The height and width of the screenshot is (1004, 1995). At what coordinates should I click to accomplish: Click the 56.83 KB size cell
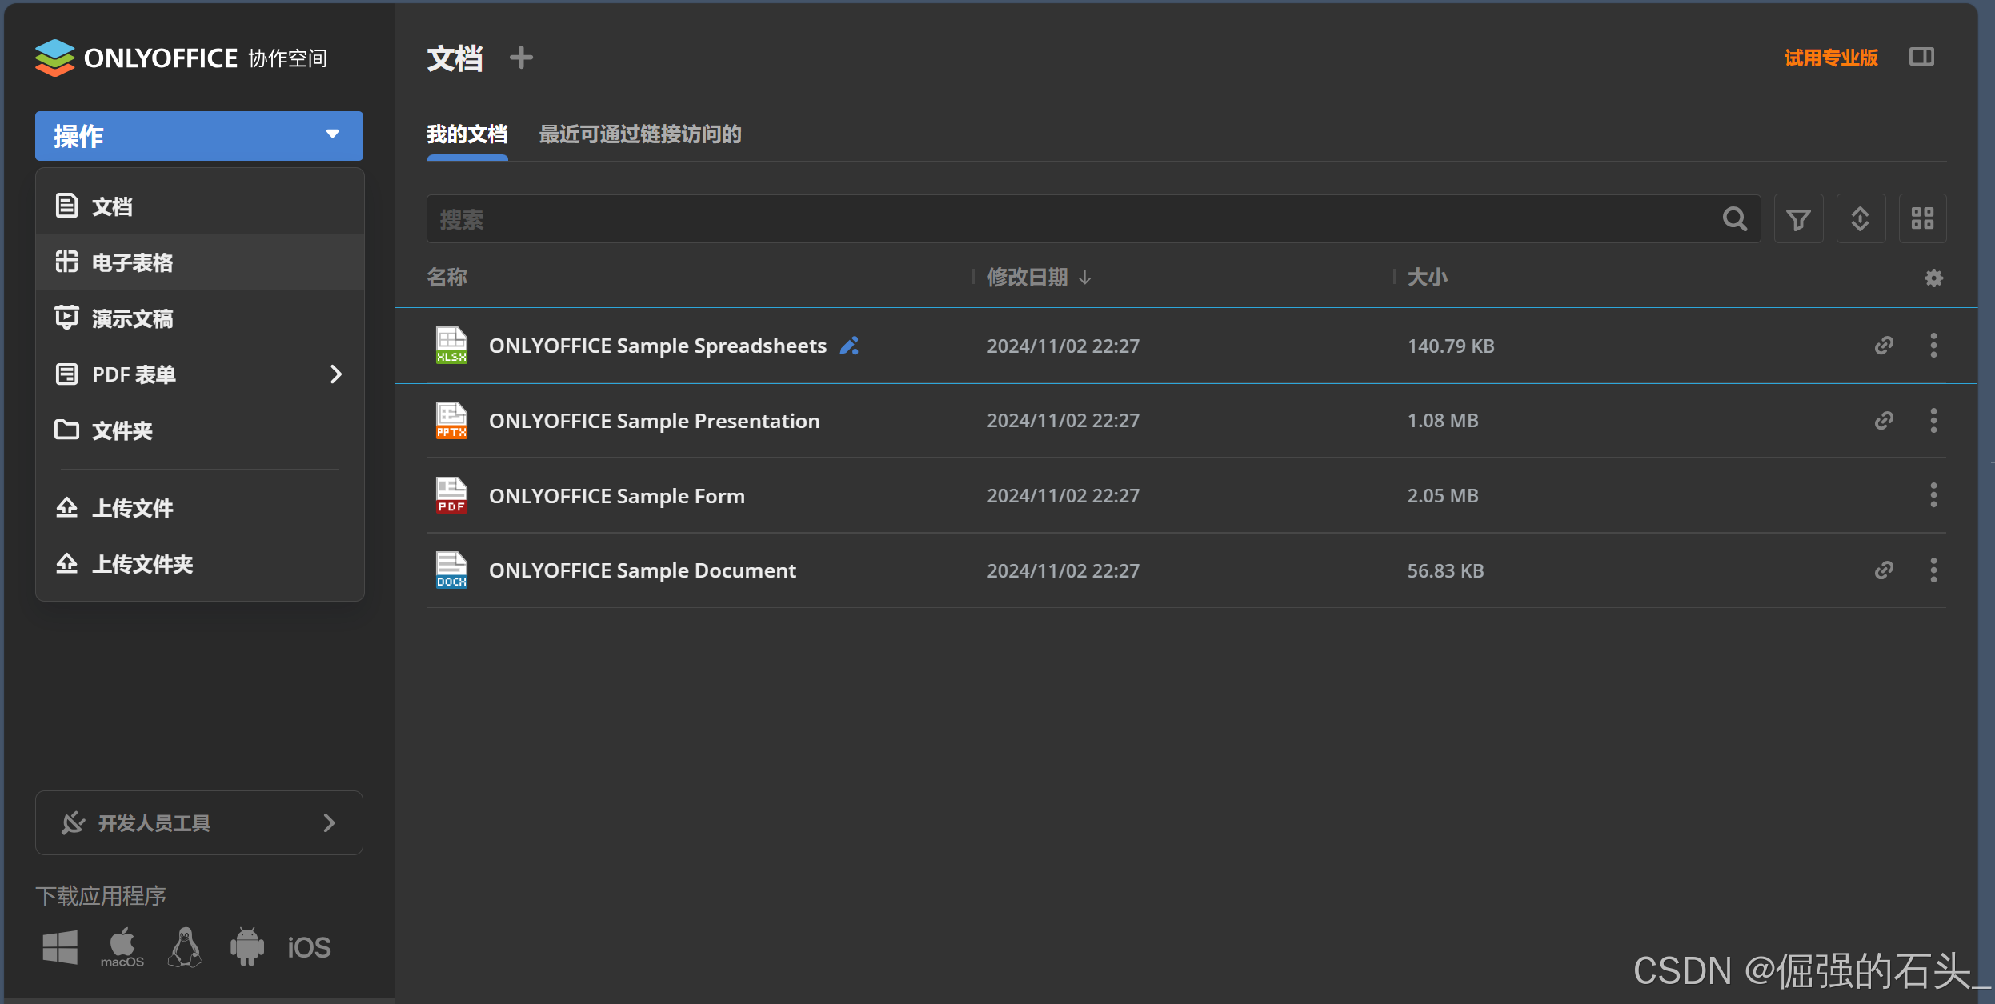[x=1445, y=570]
